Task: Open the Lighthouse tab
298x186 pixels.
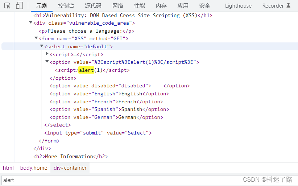Action: [238, 6]
